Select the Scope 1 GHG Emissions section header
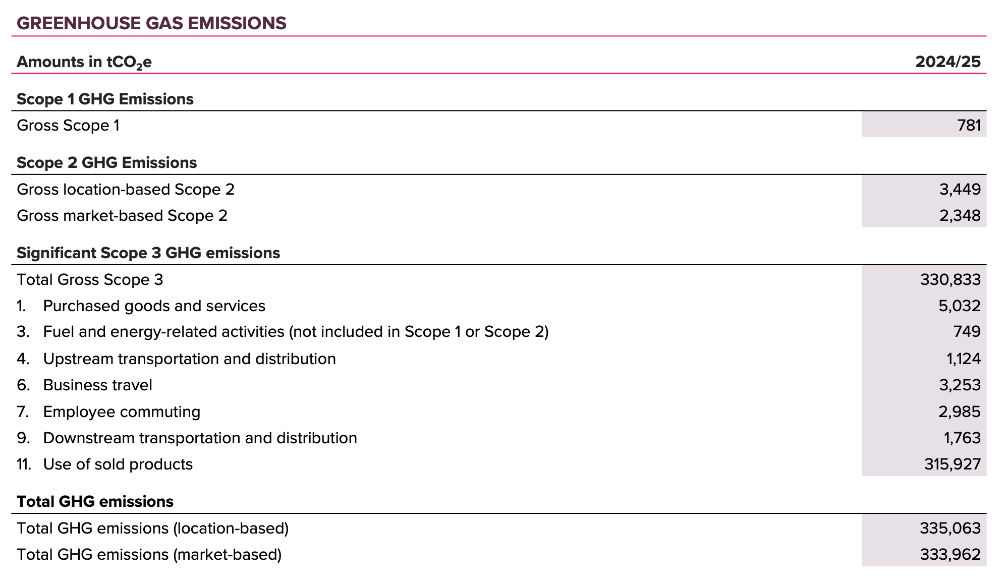1006x588 pixels. tap(105, 99)
